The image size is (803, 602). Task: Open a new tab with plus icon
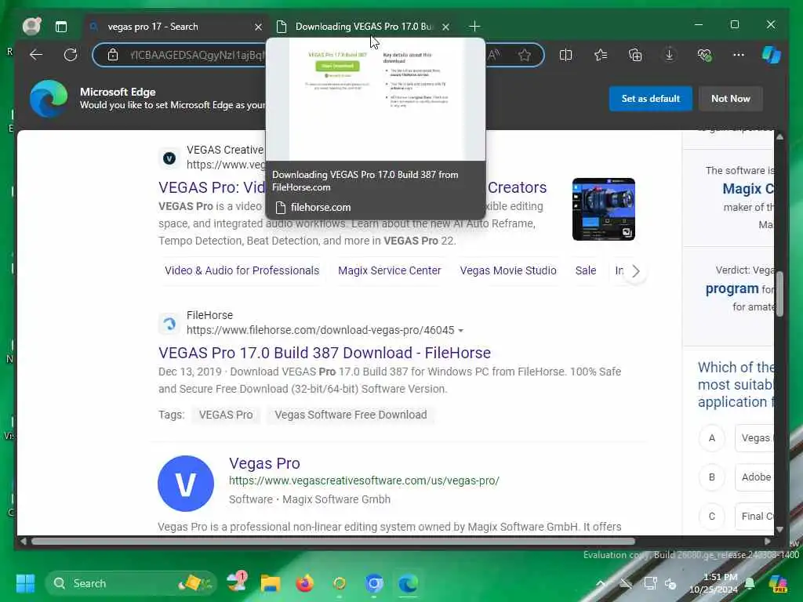pyautogui.click(x=474, y=27)
